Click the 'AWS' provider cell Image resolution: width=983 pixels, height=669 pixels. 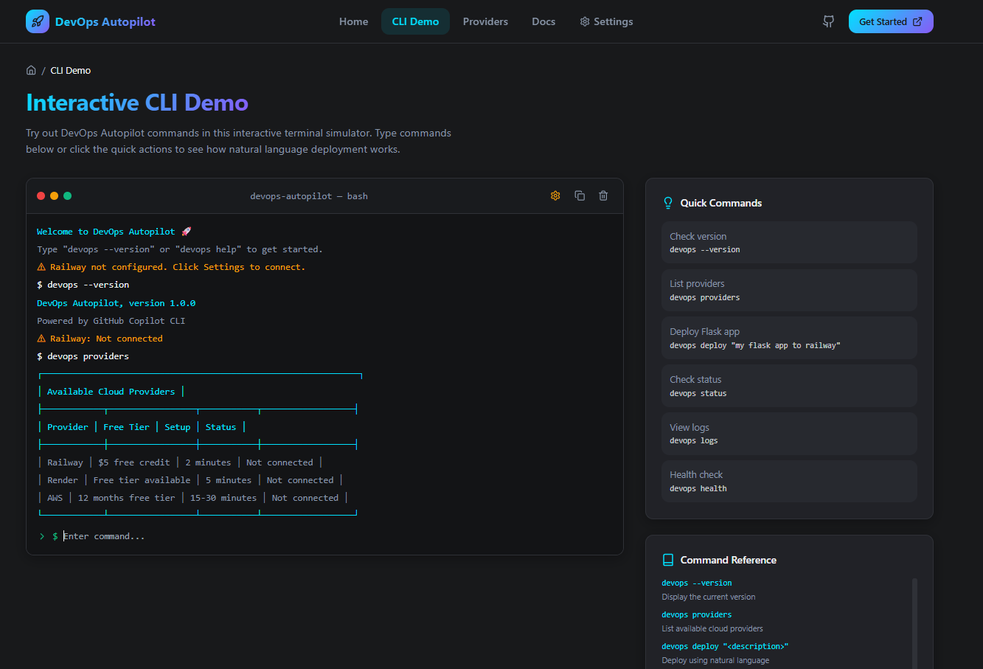pyautogui.click(x=55, y=498)
